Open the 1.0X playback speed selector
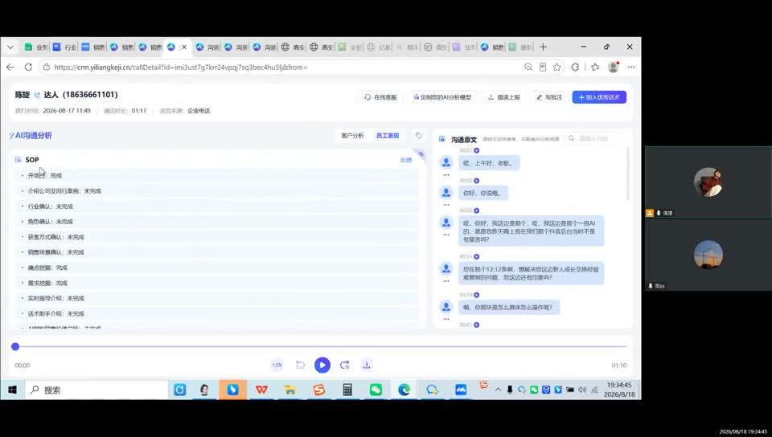 277,365
